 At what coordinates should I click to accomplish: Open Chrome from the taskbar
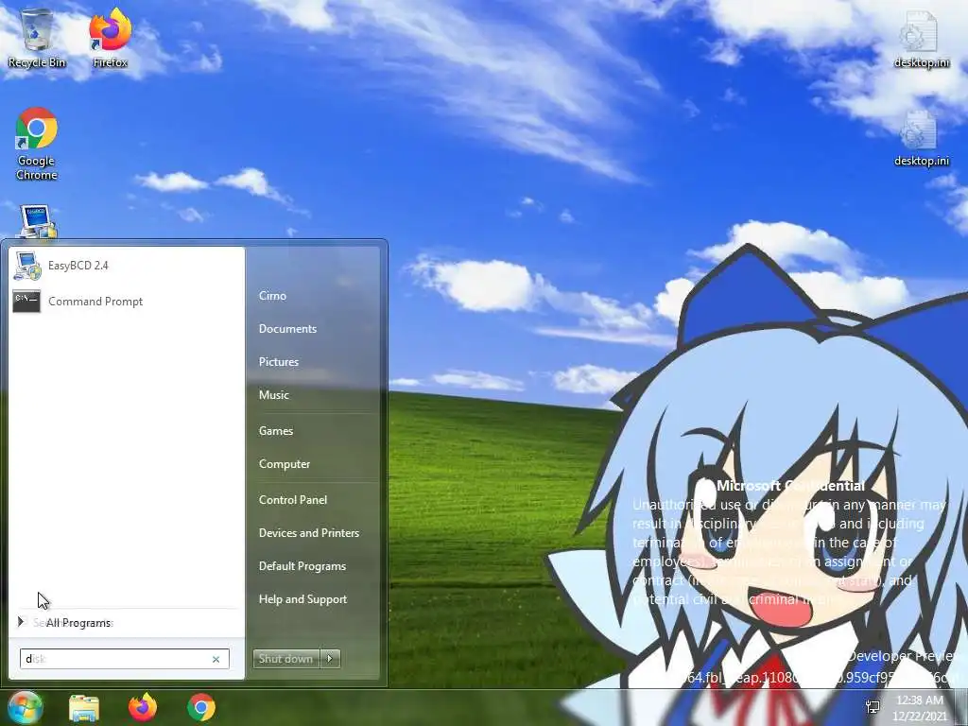pyautogui.click(x=201, y=707)
